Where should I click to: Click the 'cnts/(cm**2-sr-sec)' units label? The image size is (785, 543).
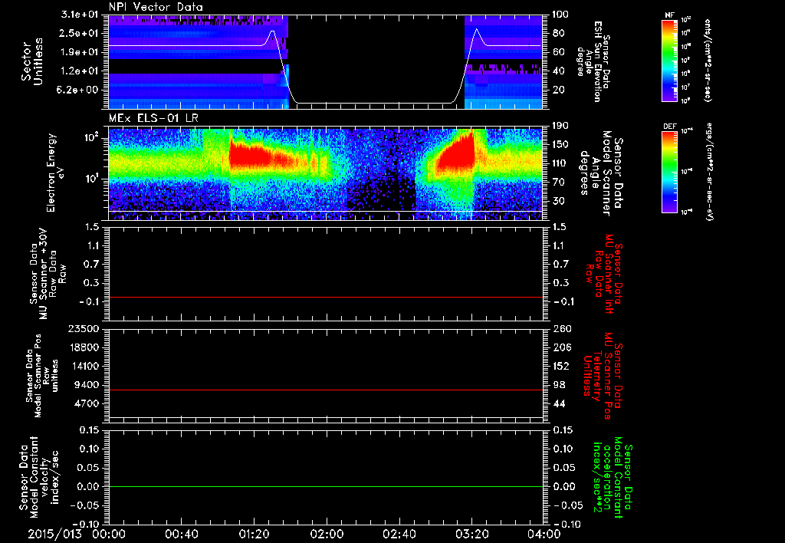708,61
